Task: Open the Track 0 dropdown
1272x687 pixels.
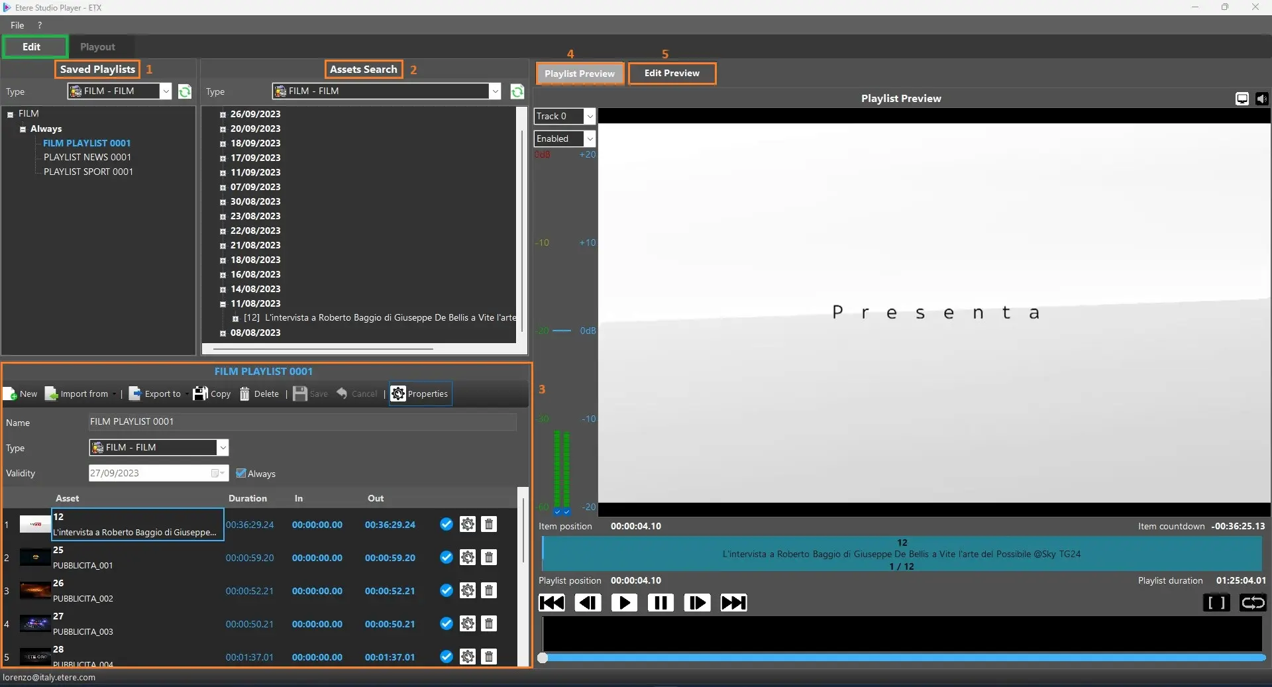Action: coord(589,116)
